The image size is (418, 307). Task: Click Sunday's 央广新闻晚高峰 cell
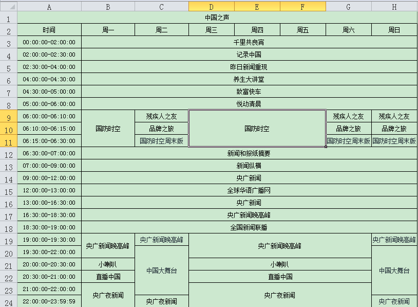(394, 240)
